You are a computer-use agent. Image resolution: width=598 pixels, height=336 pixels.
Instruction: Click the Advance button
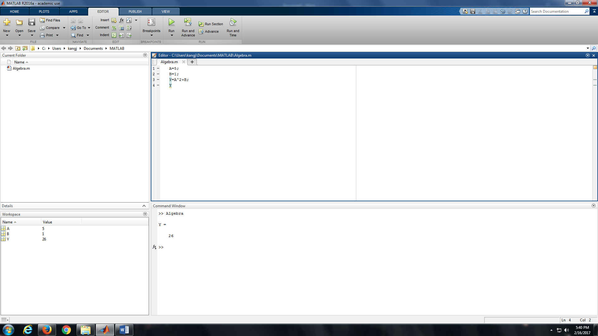coord(209,31)
